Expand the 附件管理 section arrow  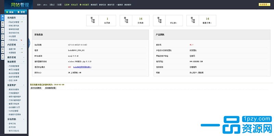coord(24,57)
